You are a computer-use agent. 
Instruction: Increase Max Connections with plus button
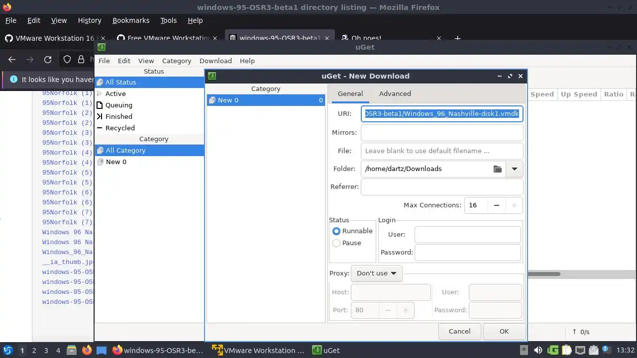(x=514, y=205)
